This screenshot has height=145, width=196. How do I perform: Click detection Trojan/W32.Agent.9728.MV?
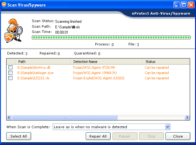pyautogui.click(x=94, y=68)
